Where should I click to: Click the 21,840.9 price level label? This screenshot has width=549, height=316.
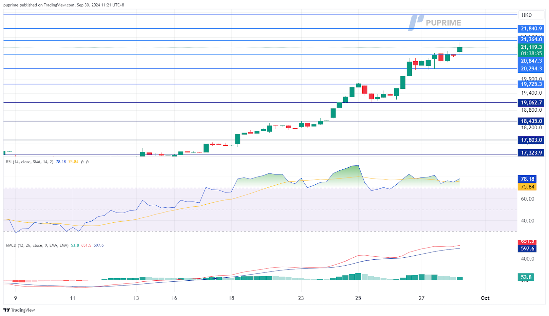531,29
